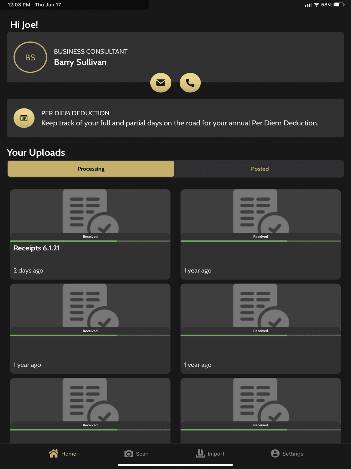Click the Hi Joe! greeting
This screenshot has height=469, width=351.
(x=24, y=25)
